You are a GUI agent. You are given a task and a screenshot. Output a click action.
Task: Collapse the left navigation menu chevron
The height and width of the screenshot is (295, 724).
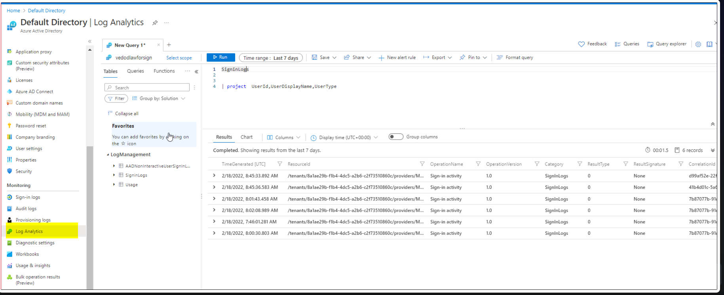90,41
